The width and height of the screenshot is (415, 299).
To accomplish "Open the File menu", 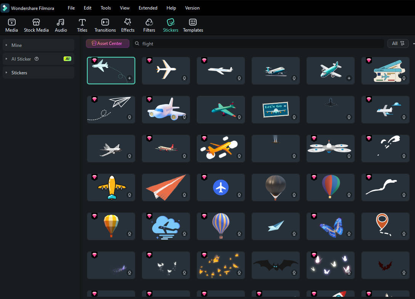I will [x=71, y=8].
